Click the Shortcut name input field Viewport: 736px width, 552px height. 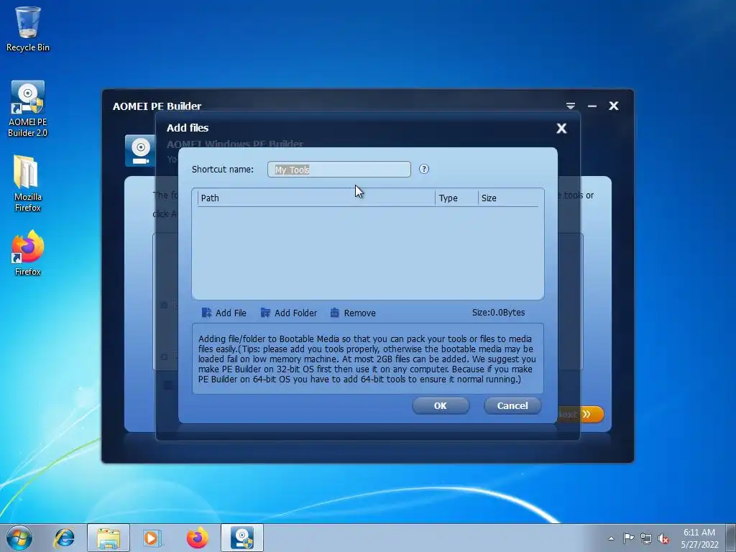coord(339,170)
